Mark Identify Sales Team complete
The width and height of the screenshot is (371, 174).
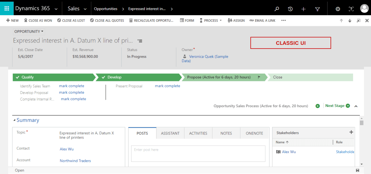click(x=72, y=86)
